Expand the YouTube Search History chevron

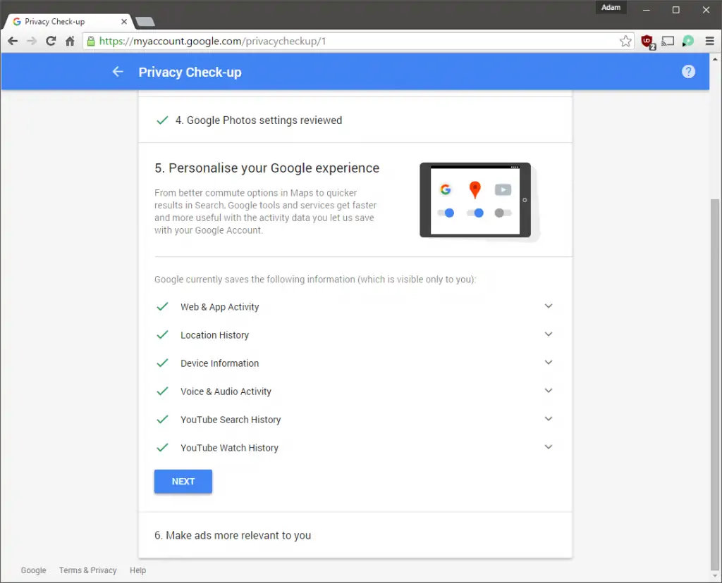pyautogui.click(x=549, y=419)
